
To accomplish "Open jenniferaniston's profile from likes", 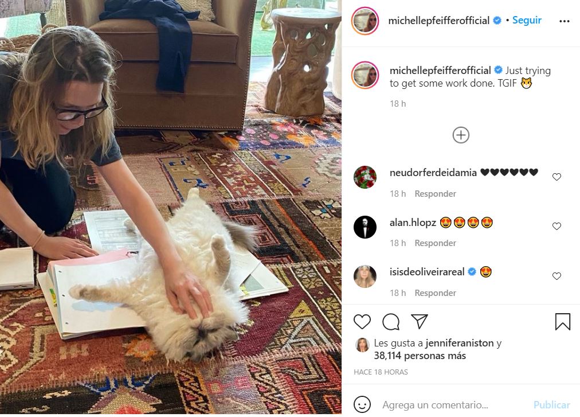I will point(460,343).
